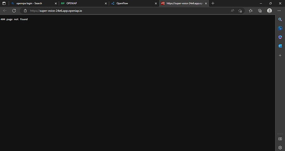Close the OpenFlow tab
Screen dimensions: 285x151
click(156, 3)
